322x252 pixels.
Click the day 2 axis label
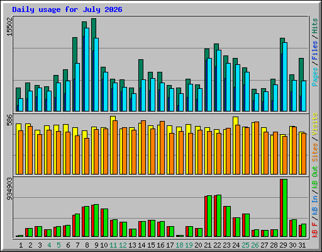pyautogui.click(x=30, y=245)
